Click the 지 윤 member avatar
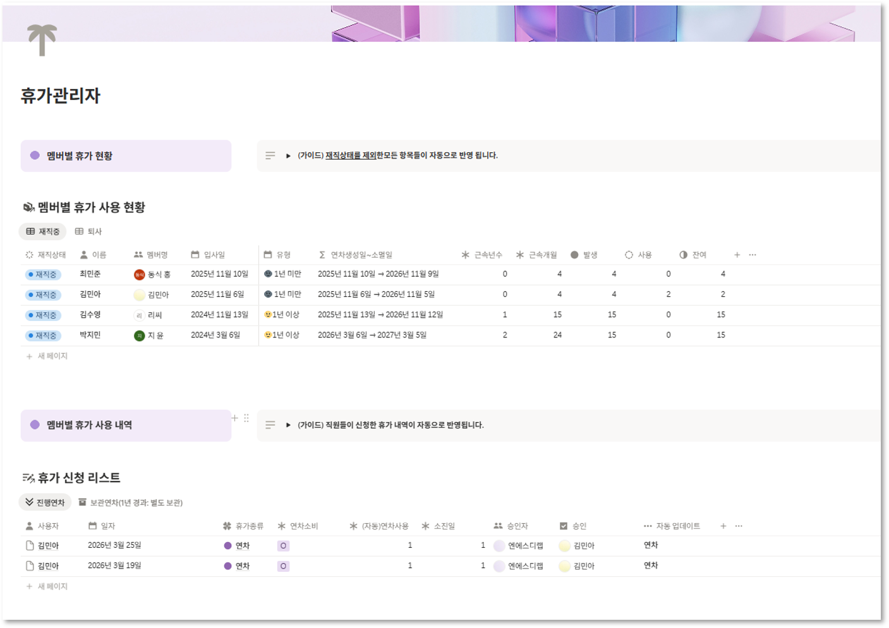Screen dimensions: 889x628 pyautogui.click(x=139, y=336)
